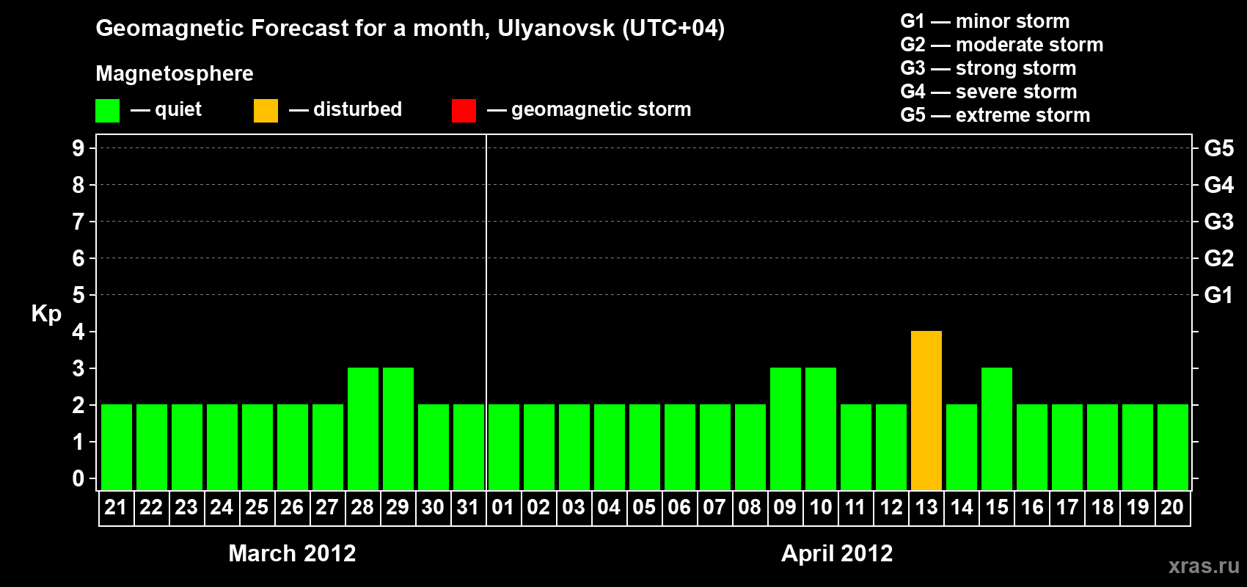The image size is (1247, 587).
Task: Click the date cell 31 in March
Action: pos(469,508)
